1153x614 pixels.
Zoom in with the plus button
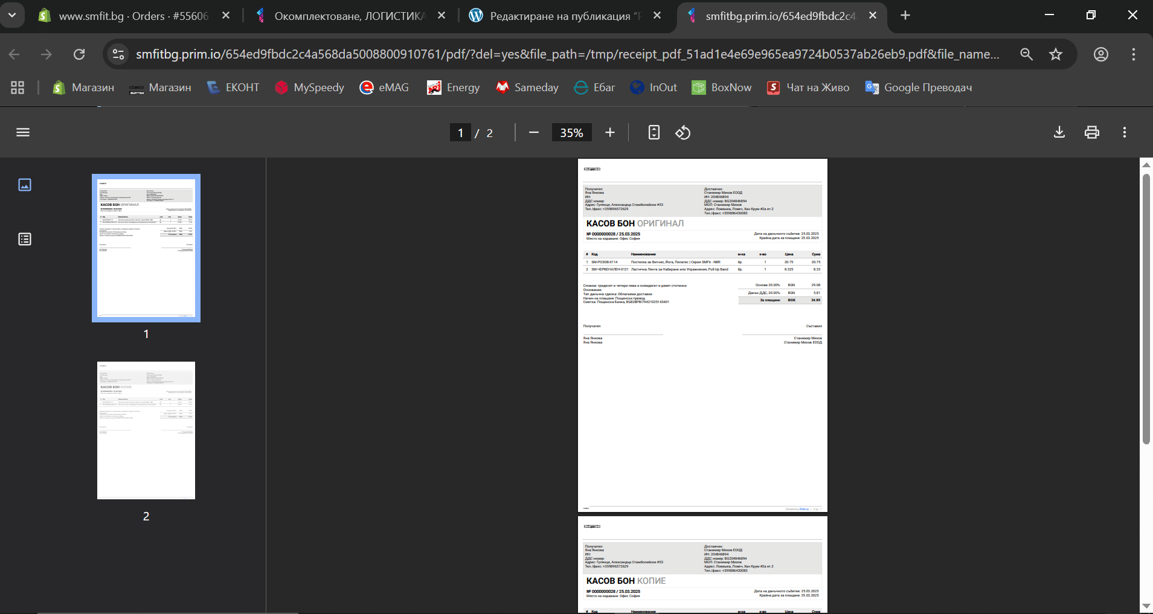pyautogui.click(x=610, y=132)
